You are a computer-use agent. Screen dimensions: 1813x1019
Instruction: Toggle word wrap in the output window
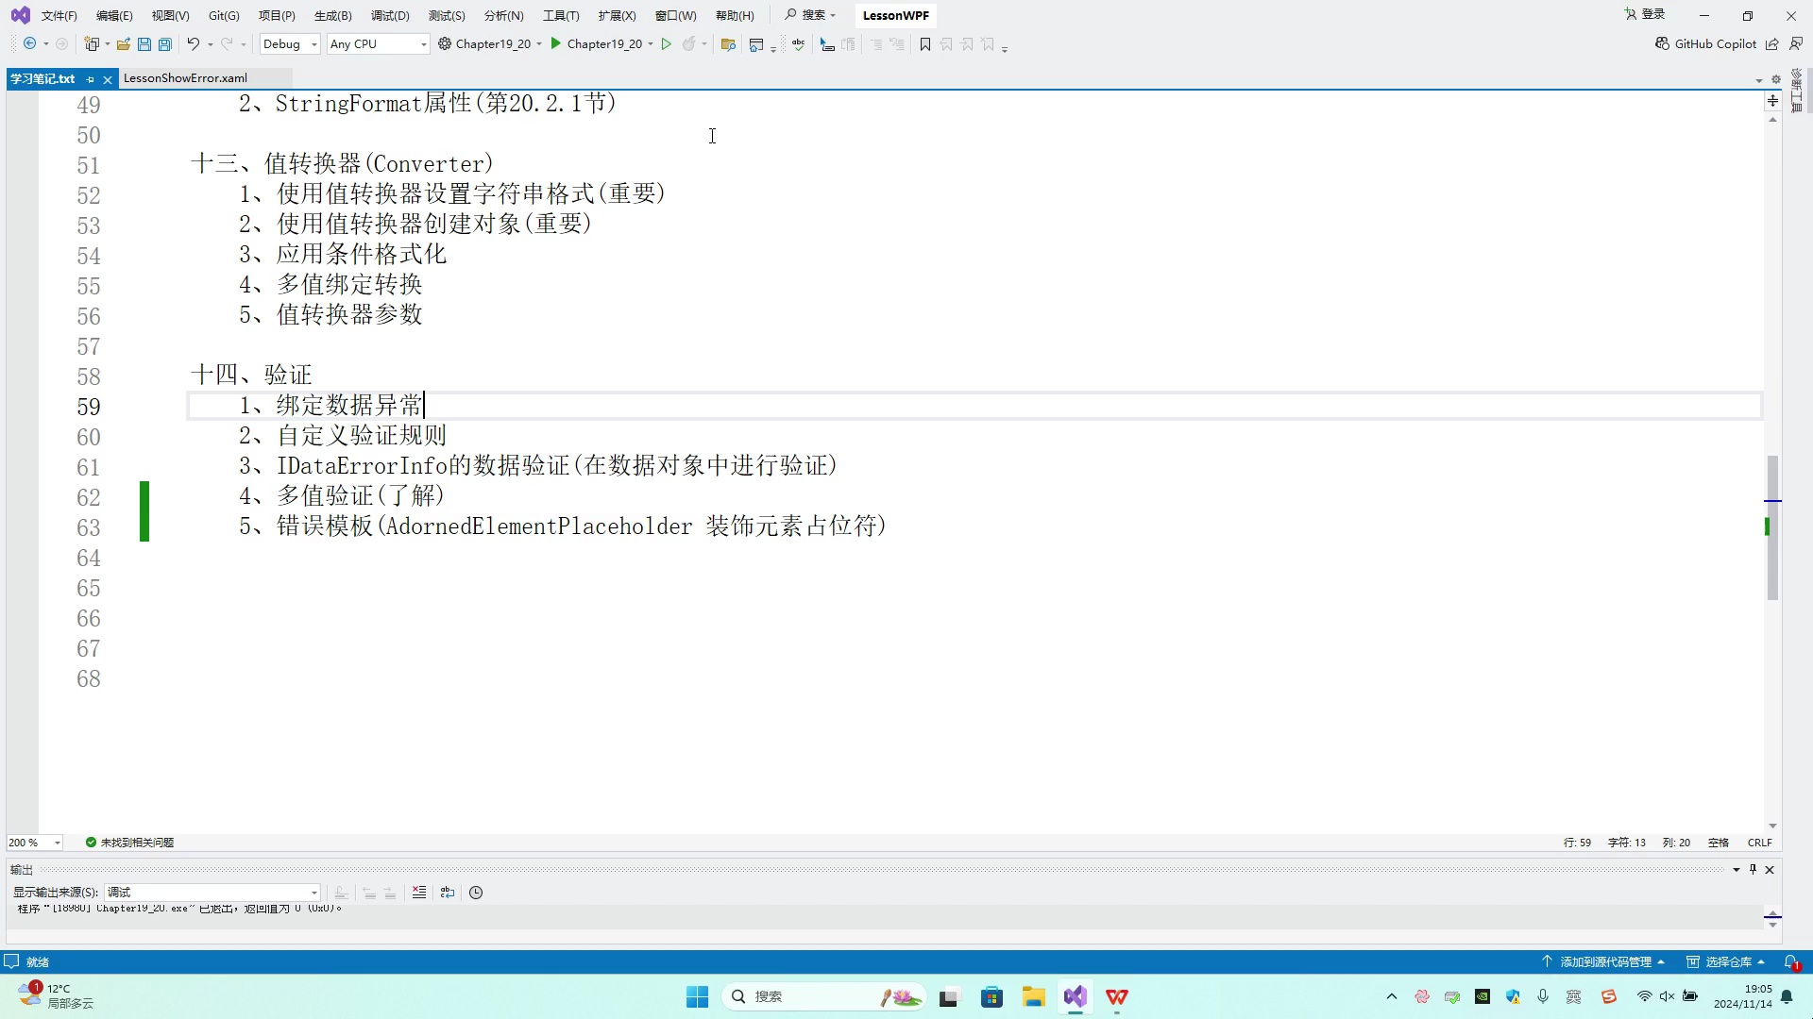pos(448,893)
